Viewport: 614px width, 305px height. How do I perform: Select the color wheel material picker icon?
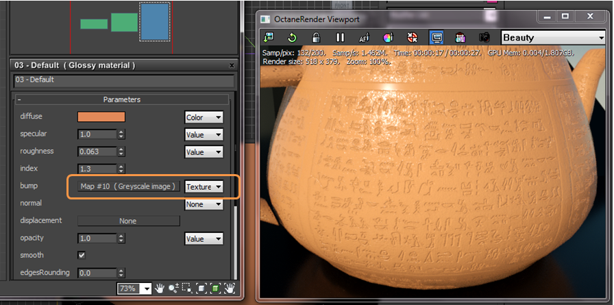click(388, 38)
